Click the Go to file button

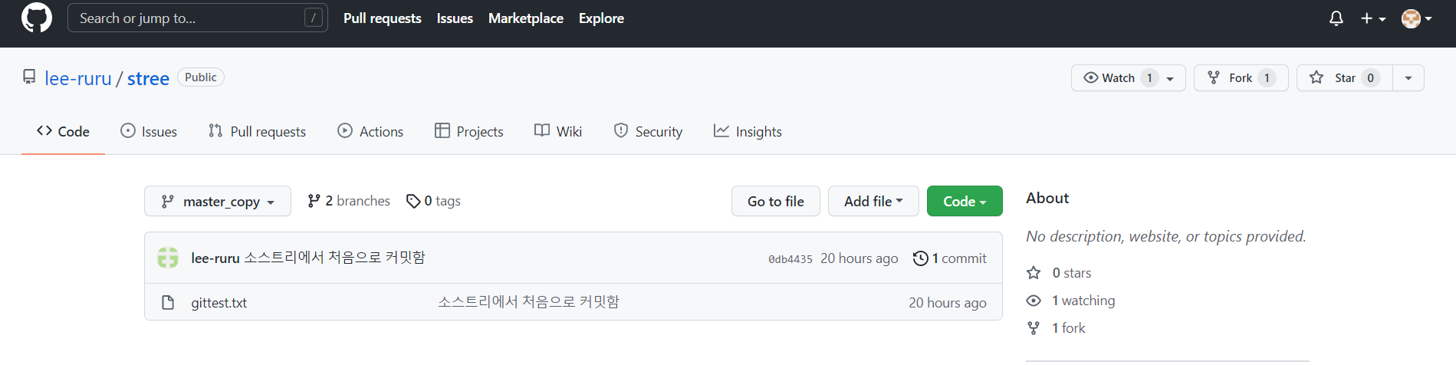(x=776, y=201)
